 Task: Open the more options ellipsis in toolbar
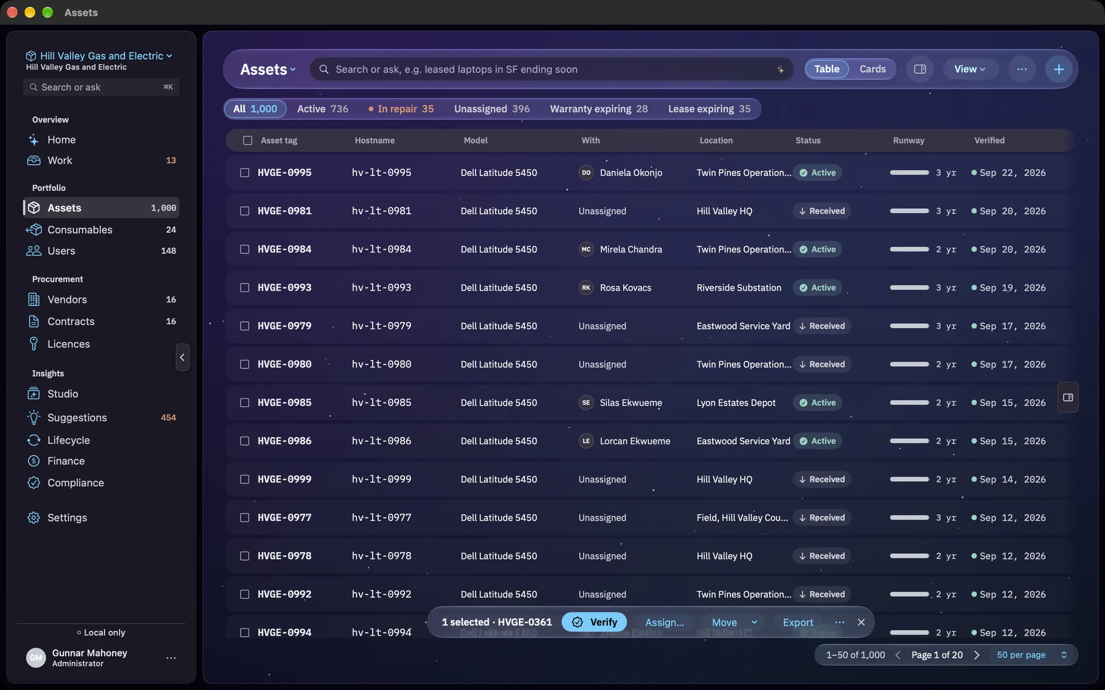coord(1022,69)
